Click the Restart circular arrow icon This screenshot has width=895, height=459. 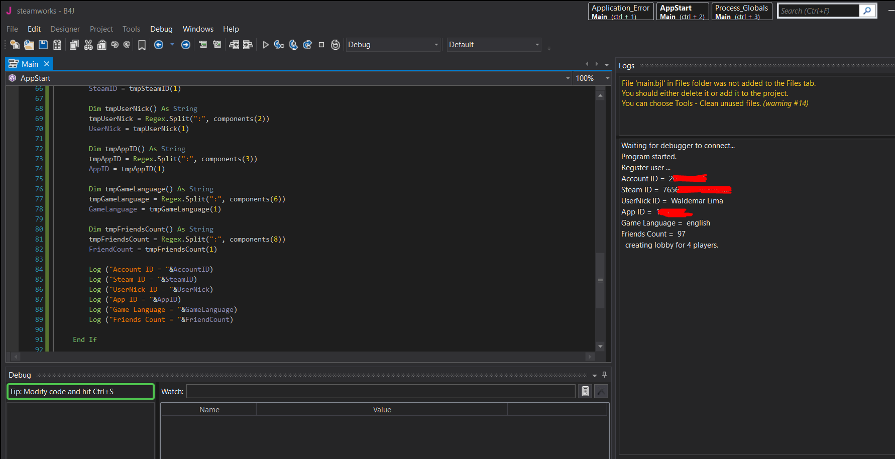(x=335, y=45)
